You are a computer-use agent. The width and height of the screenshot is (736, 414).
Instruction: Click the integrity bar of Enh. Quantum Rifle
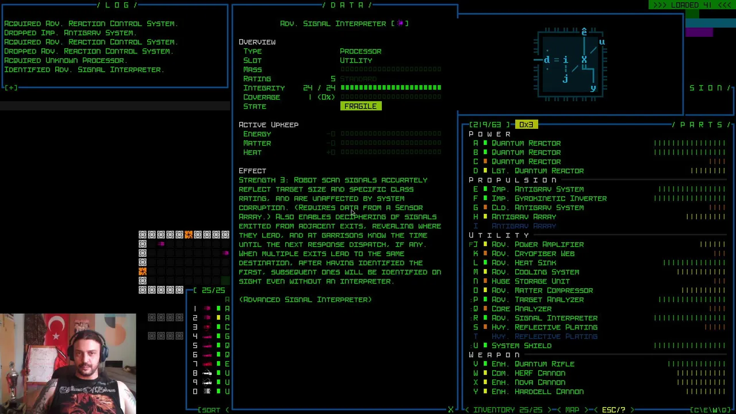coord(697,364)
